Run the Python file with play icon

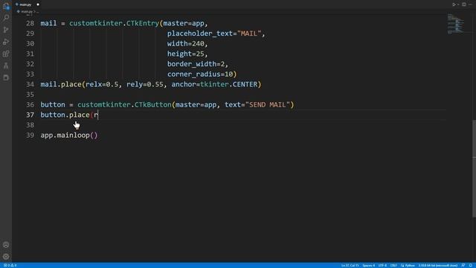454,4
